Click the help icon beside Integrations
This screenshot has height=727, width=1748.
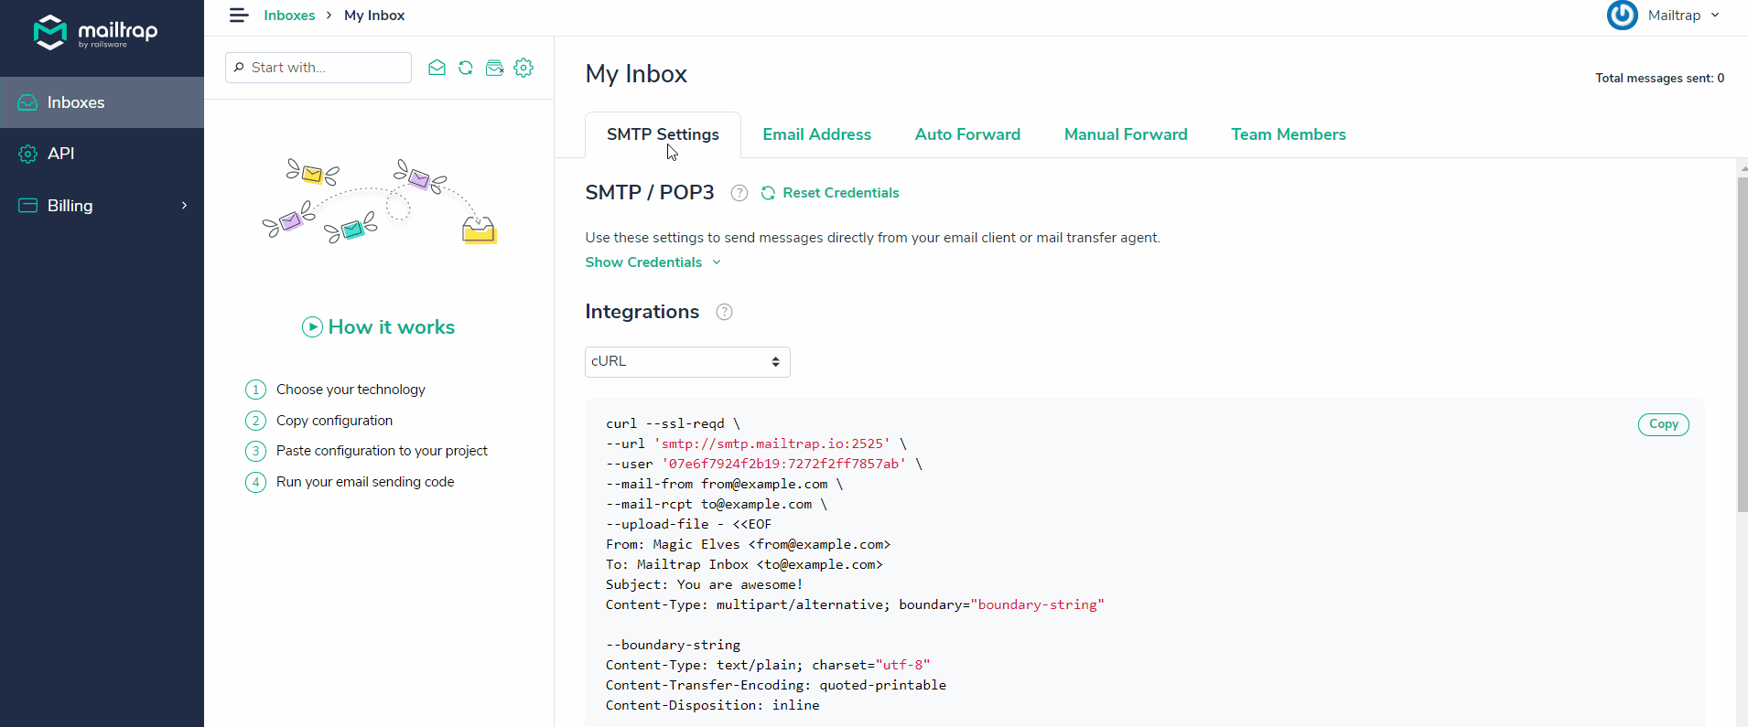pyautogui.click(x=724, y=312)
